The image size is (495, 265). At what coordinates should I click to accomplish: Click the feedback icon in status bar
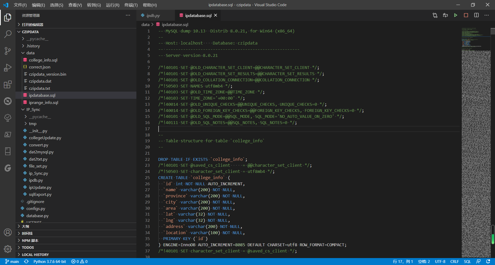(x=478, y=261)
